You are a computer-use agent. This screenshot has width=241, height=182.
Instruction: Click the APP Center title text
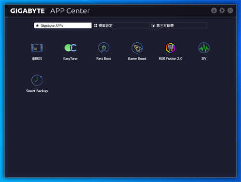pos(70,11)
